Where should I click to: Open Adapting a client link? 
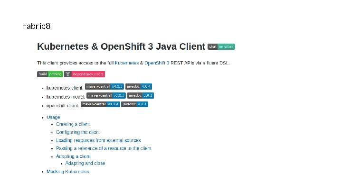point(73,156)
